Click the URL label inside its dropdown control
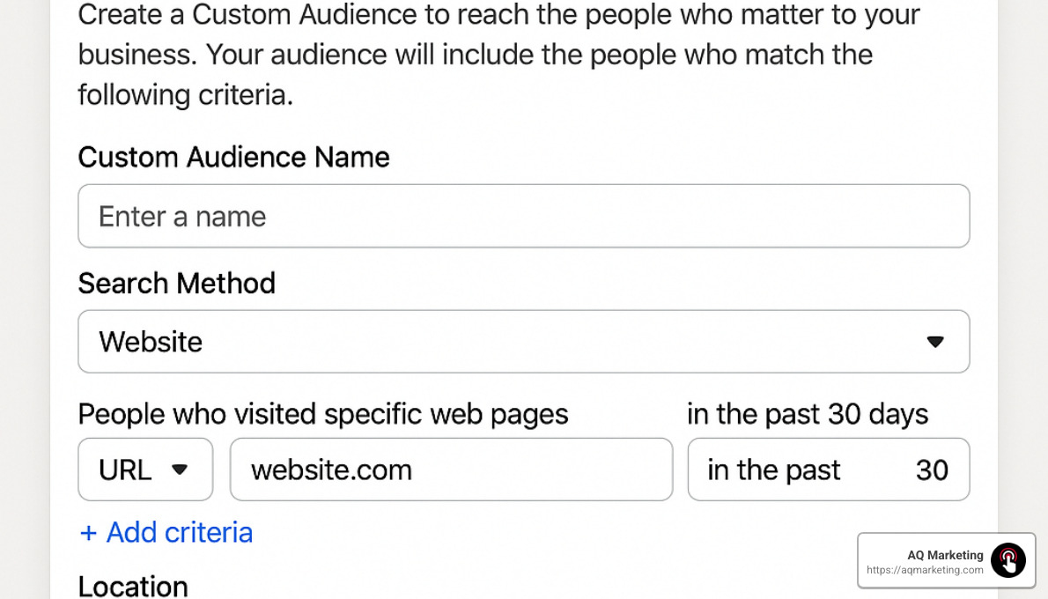1048x599 pixels. coord(127,470)
